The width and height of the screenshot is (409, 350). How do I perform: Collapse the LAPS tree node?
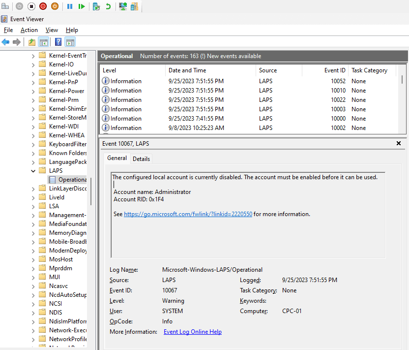pyautogui.click(x=33, y=170)
